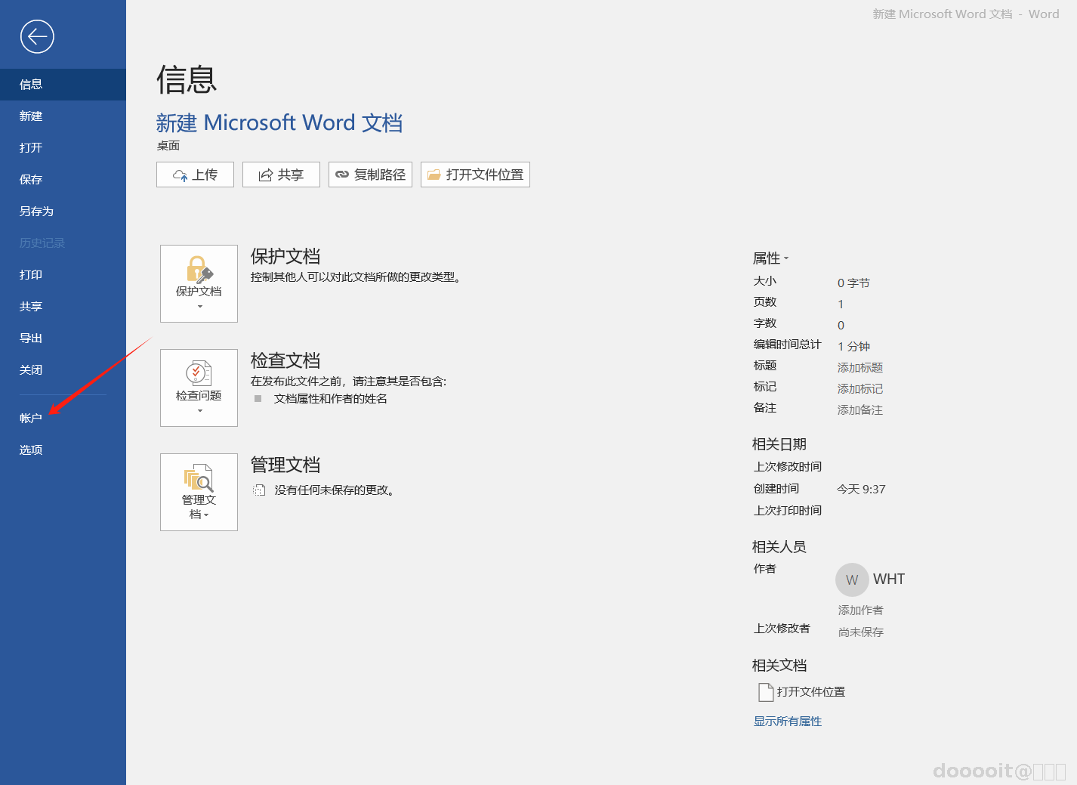Image resolution: width=1077 pixels, height=785 pixels.
Task: Click the 添加作者 field
Action: [860, 610]
